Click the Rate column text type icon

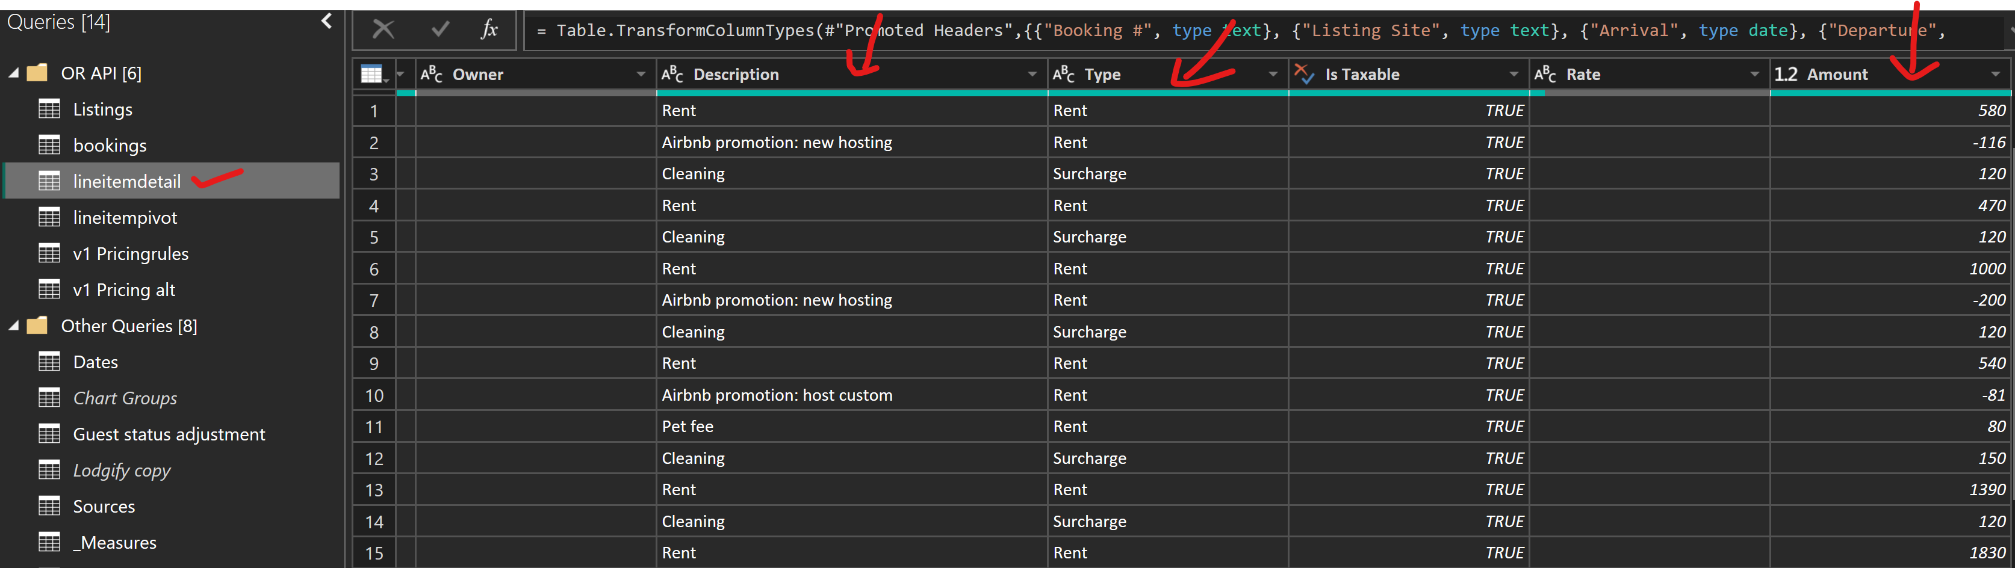point(1545,74)
